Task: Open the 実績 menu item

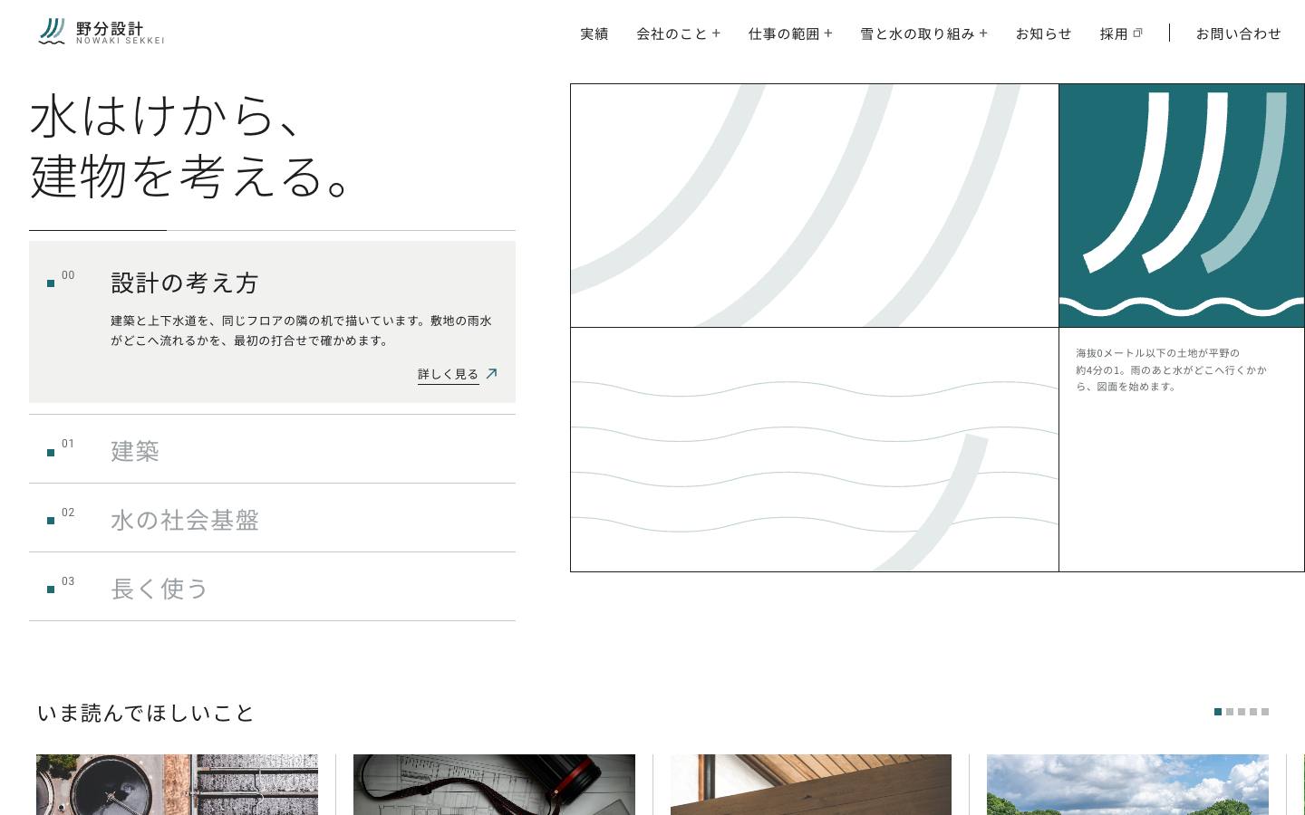Action: 594,34
